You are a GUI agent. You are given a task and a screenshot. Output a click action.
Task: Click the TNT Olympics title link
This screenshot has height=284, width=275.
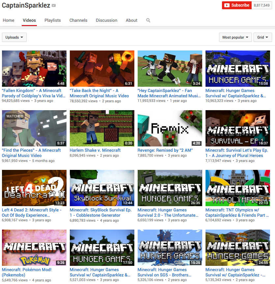237,213
